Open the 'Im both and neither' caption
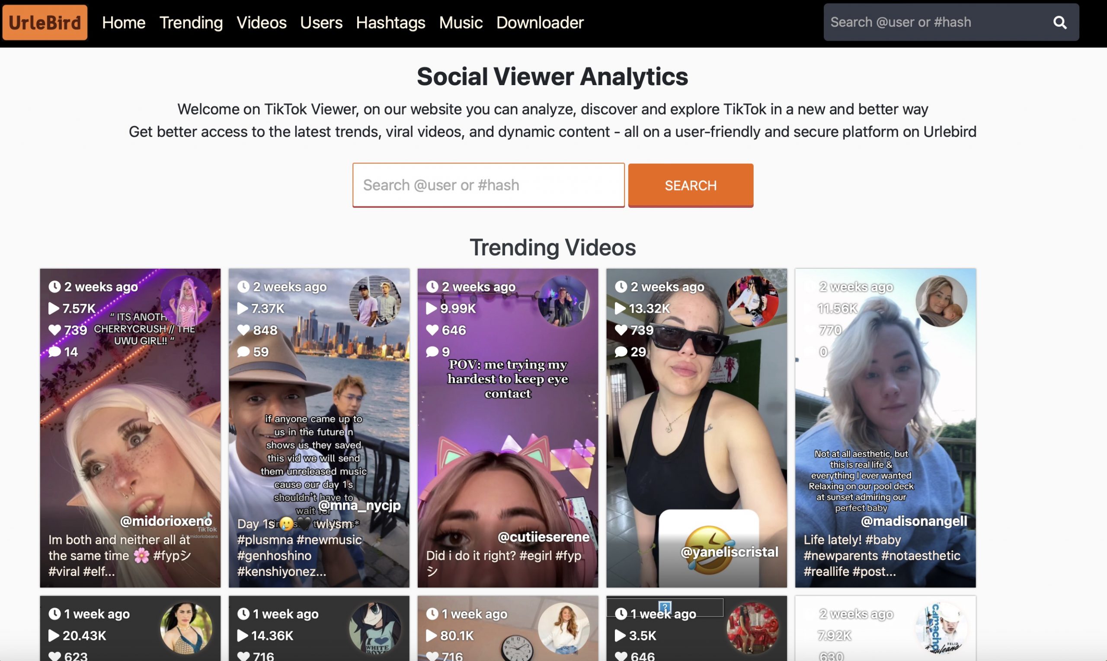This screenshot has height=661, width=1107. pos(119,556)
